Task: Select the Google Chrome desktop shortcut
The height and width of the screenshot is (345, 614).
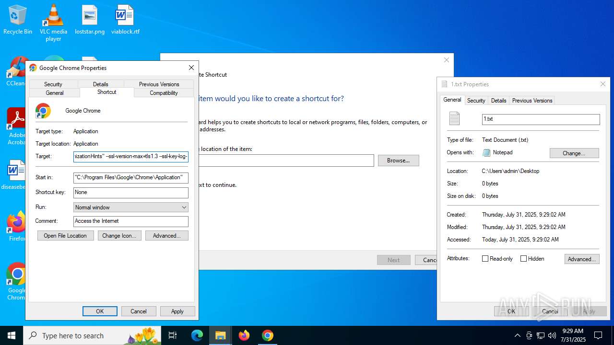Action: coord(16,282)
